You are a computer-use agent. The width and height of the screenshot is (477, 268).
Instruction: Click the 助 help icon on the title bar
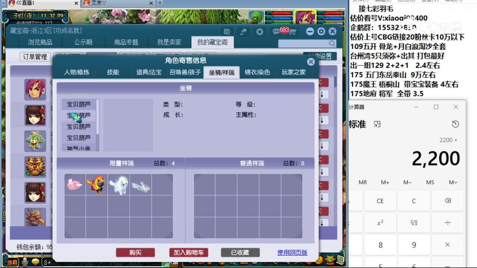tap(227, 32)
